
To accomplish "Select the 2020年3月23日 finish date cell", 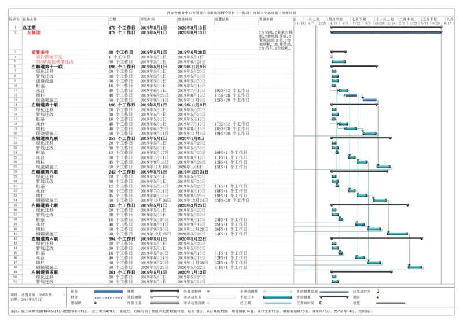I will click(x=192, y=205).
